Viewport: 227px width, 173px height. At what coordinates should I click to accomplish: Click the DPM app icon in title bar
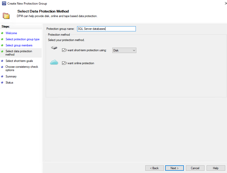point(4,3)
